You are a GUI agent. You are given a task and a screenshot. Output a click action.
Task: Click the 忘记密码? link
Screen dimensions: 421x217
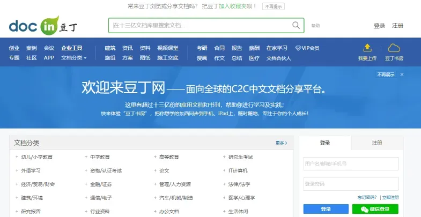367,198
